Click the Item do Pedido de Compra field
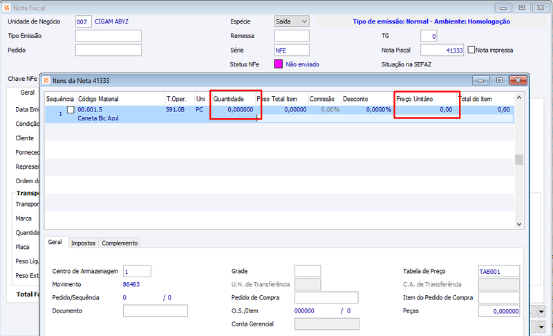 click(x=498, y=297)
